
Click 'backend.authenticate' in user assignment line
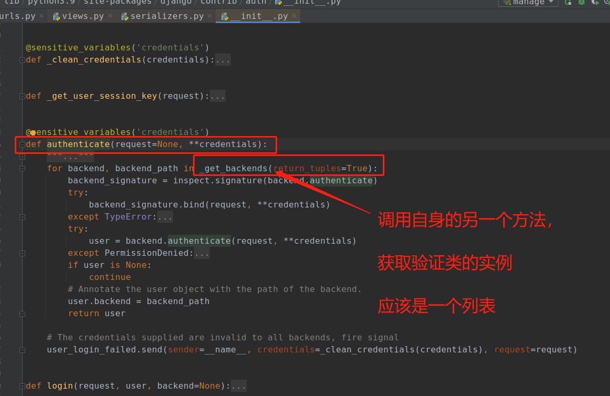[x=178, y=241]
